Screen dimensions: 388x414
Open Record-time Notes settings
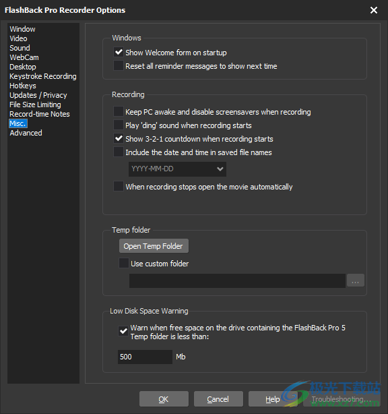(x=40, y=114)
